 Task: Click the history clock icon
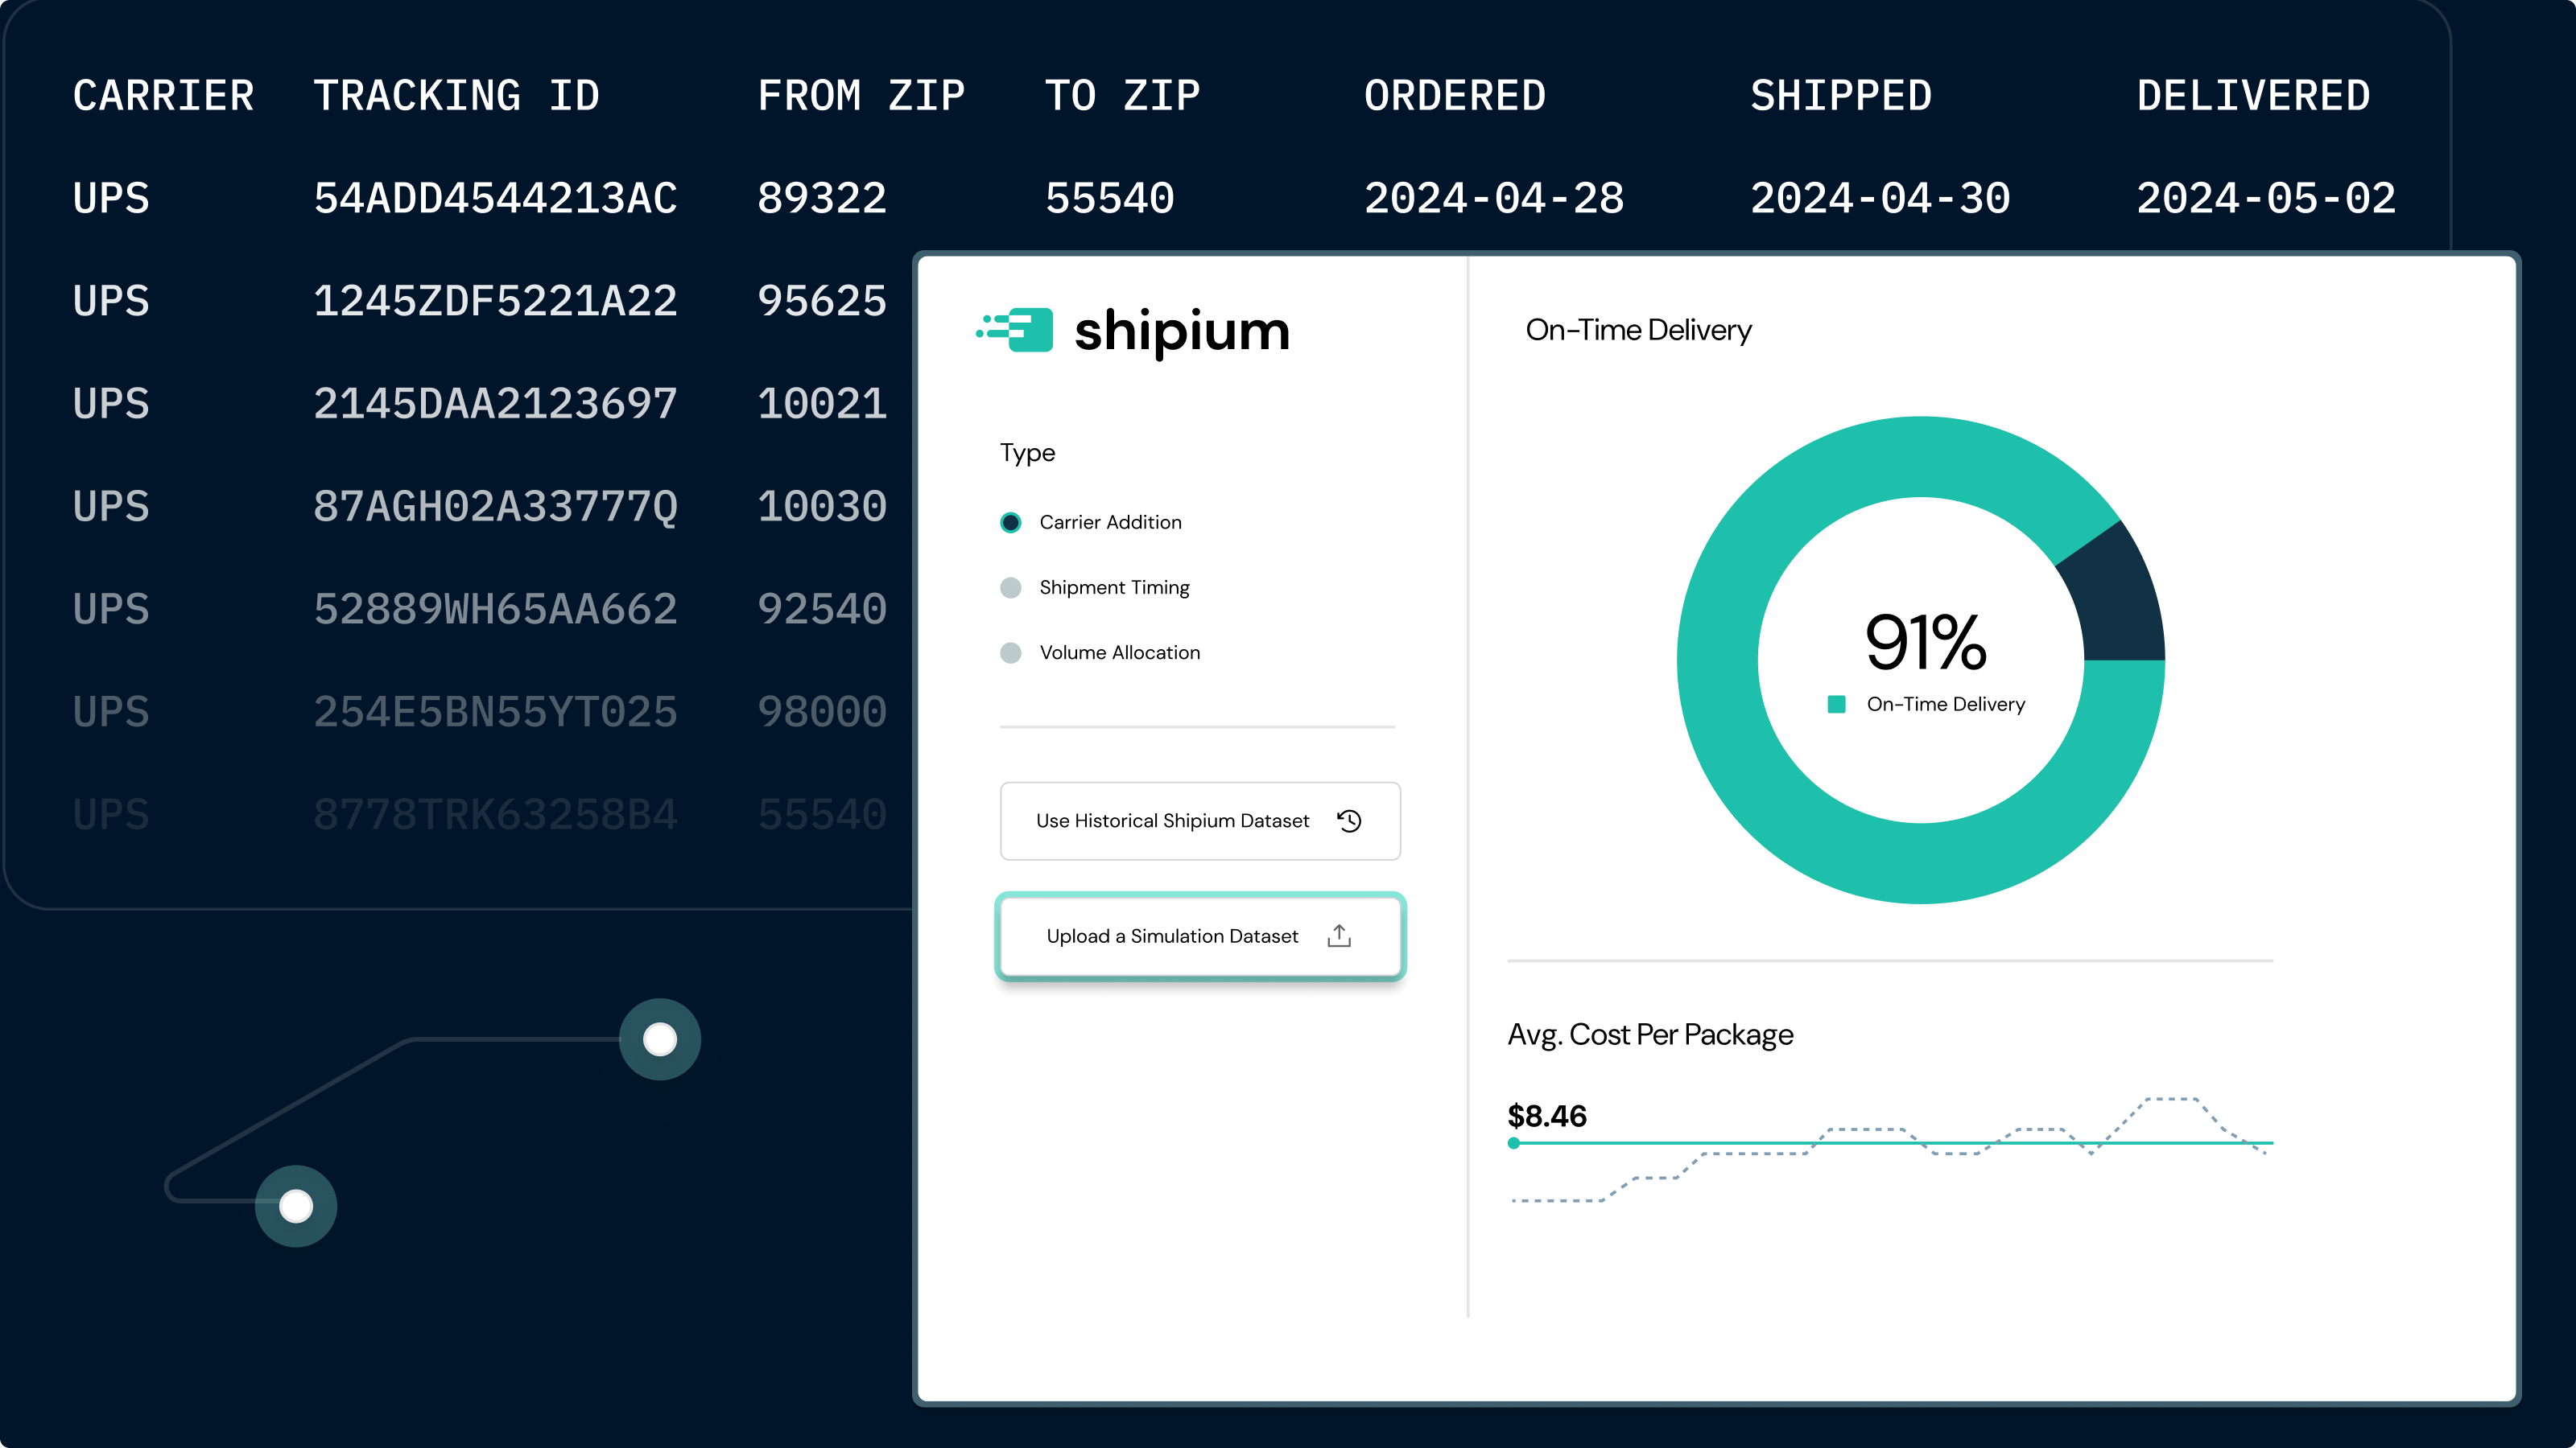pyautogui.click(x=1349, y=821)
